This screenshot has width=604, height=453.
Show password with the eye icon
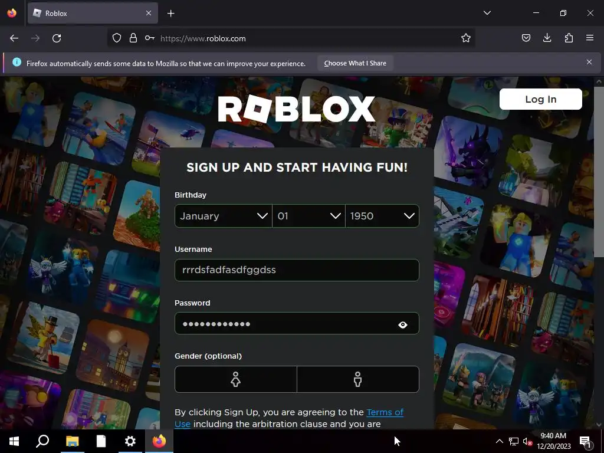coord(402,325)
